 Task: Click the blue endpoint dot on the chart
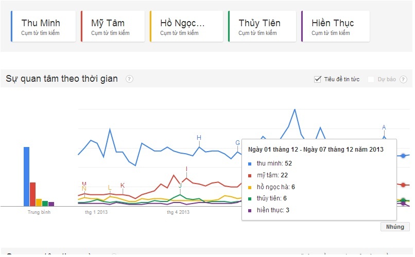click(403, 155)
